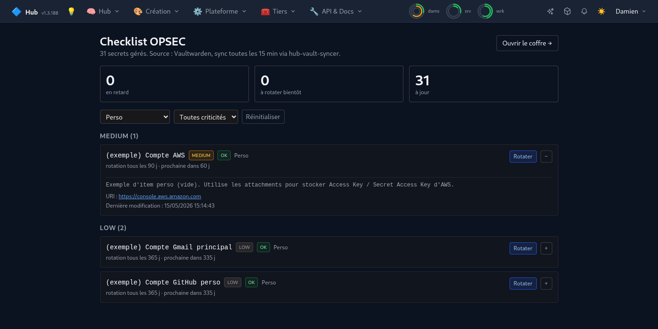The image size is (658, 329).
Task: Click the (exemple) Compte GitHub perso title
Action: pyautogui.click(x=163, y=282)
